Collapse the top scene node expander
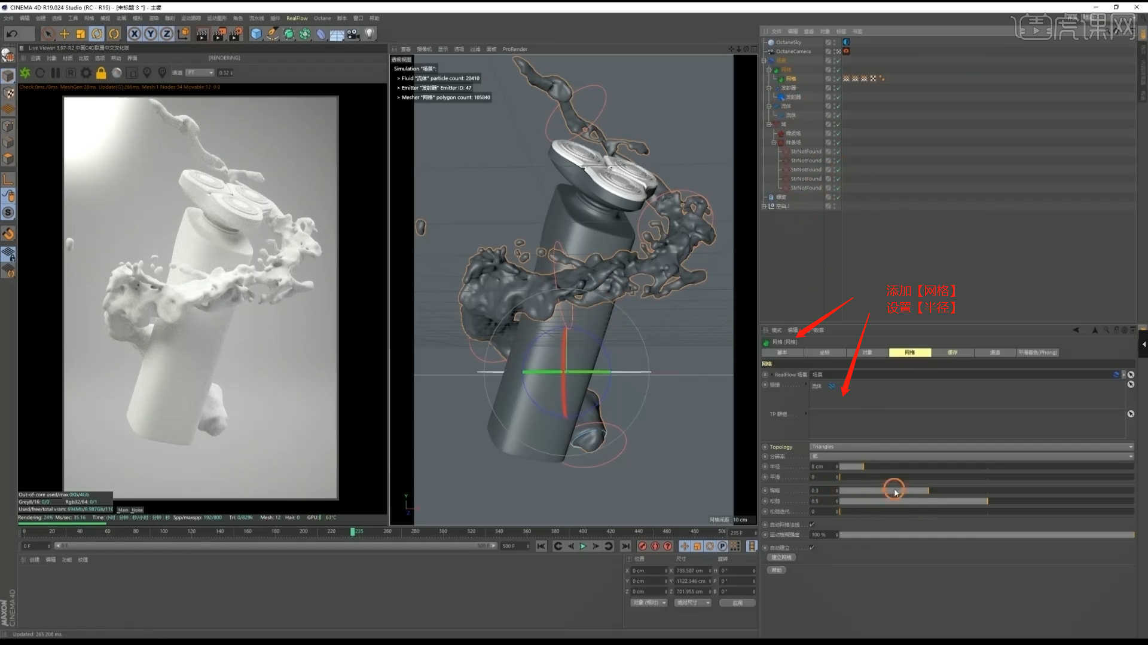 764,60
